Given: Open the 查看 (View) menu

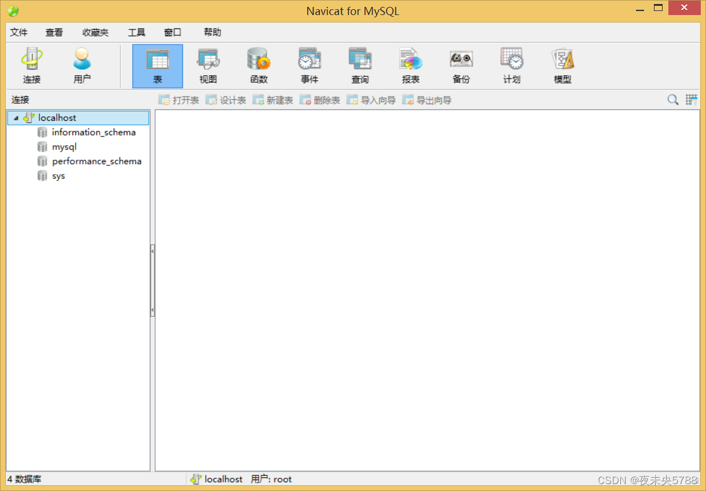Looking at the screenshot, I should pyautogui.click(x=54, y=32).
